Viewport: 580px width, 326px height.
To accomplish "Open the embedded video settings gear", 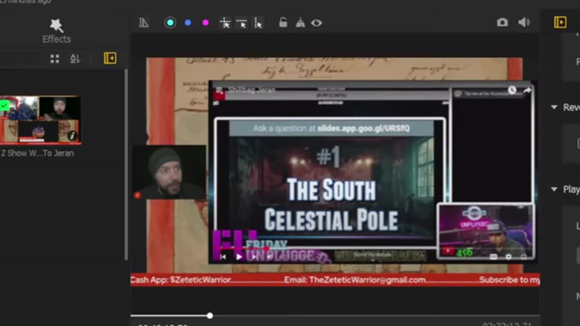I will point(508,257).
